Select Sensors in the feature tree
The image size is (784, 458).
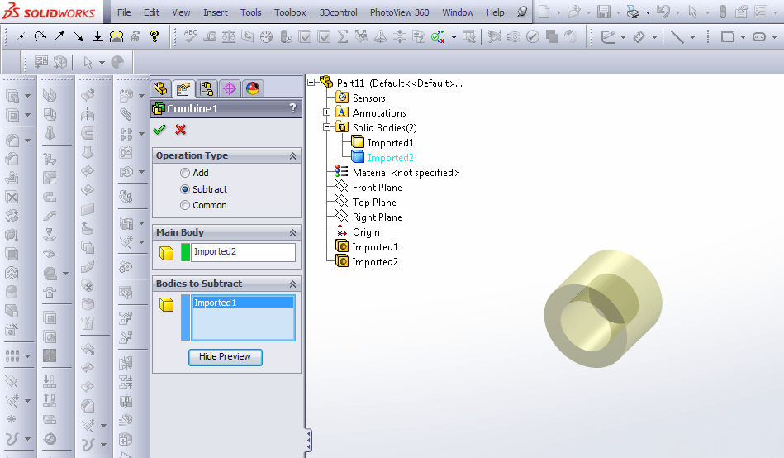coord(369,98)
